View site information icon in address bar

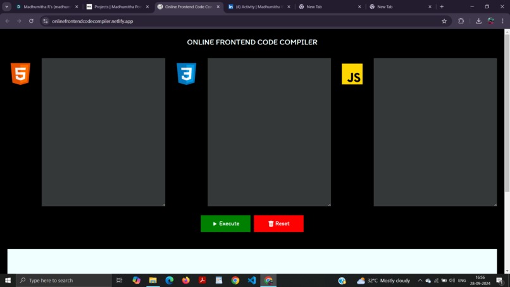[x=46, y=21]
